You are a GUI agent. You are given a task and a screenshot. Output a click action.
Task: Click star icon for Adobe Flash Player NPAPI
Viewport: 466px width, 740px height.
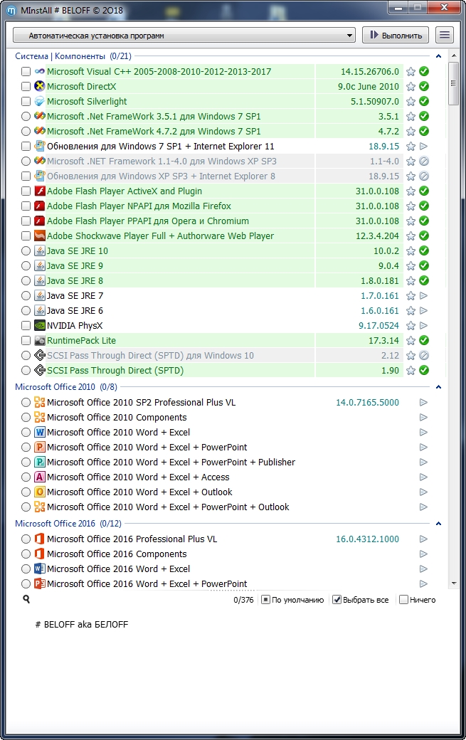pyautogui.click(x=411, y=206)
